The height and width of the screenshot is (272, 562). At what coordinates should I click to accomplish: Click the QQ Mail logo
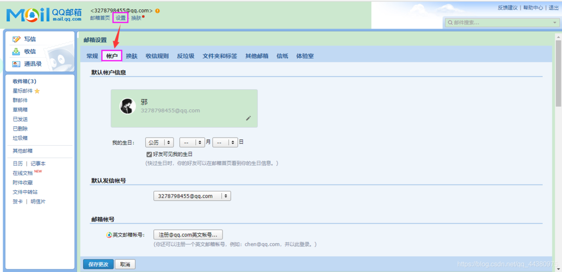pyautogui.click(x=44, y=14)
